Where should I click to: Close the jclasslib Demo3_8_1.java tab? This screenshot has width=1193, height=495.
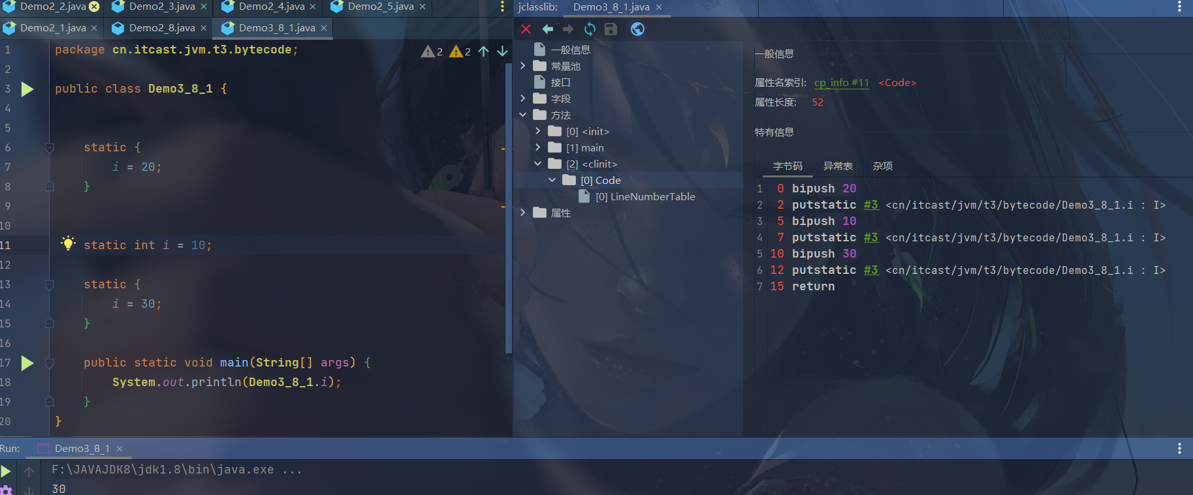click(x=659, y=7)
